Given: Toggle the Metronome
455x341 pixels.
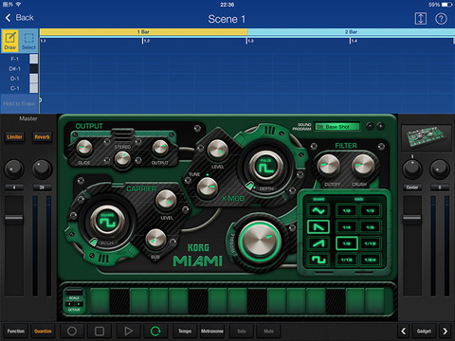Looking at the screenshot, I should pos(212,331).
